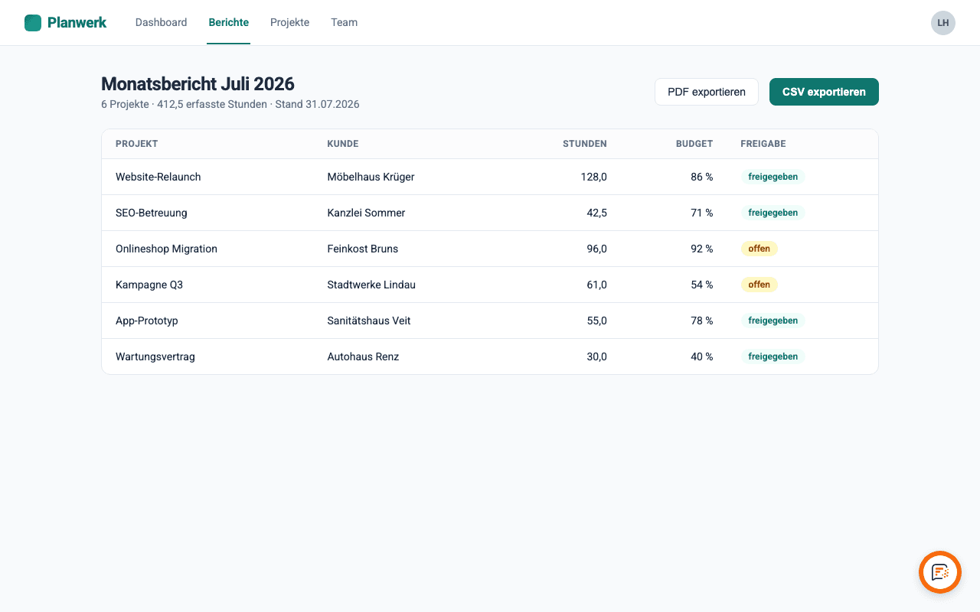Click the 71 % budget value
Screen dimensions: 980x612
click(701, 213)
